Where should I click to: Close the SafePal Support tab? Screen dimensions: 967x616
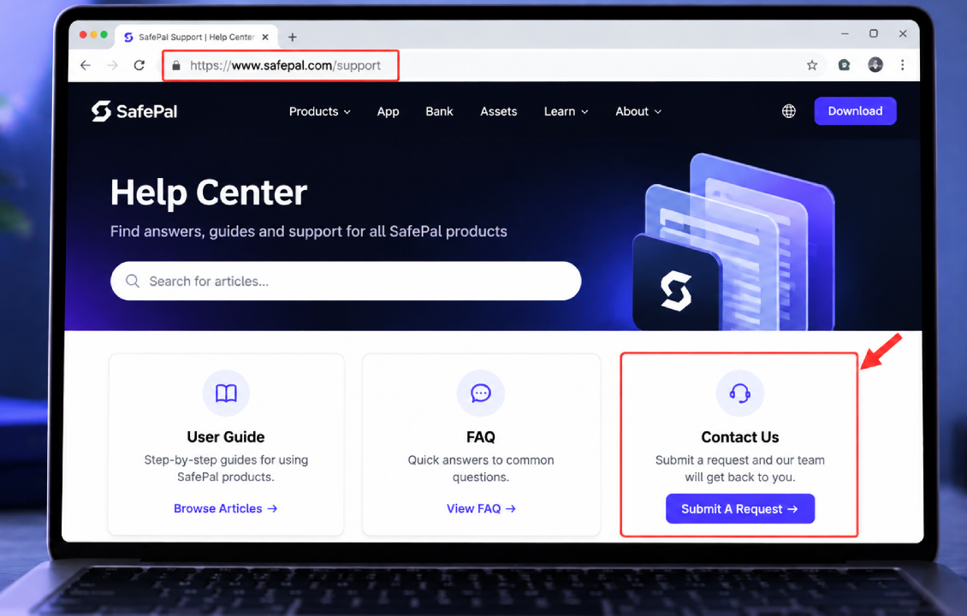(265, 37)
